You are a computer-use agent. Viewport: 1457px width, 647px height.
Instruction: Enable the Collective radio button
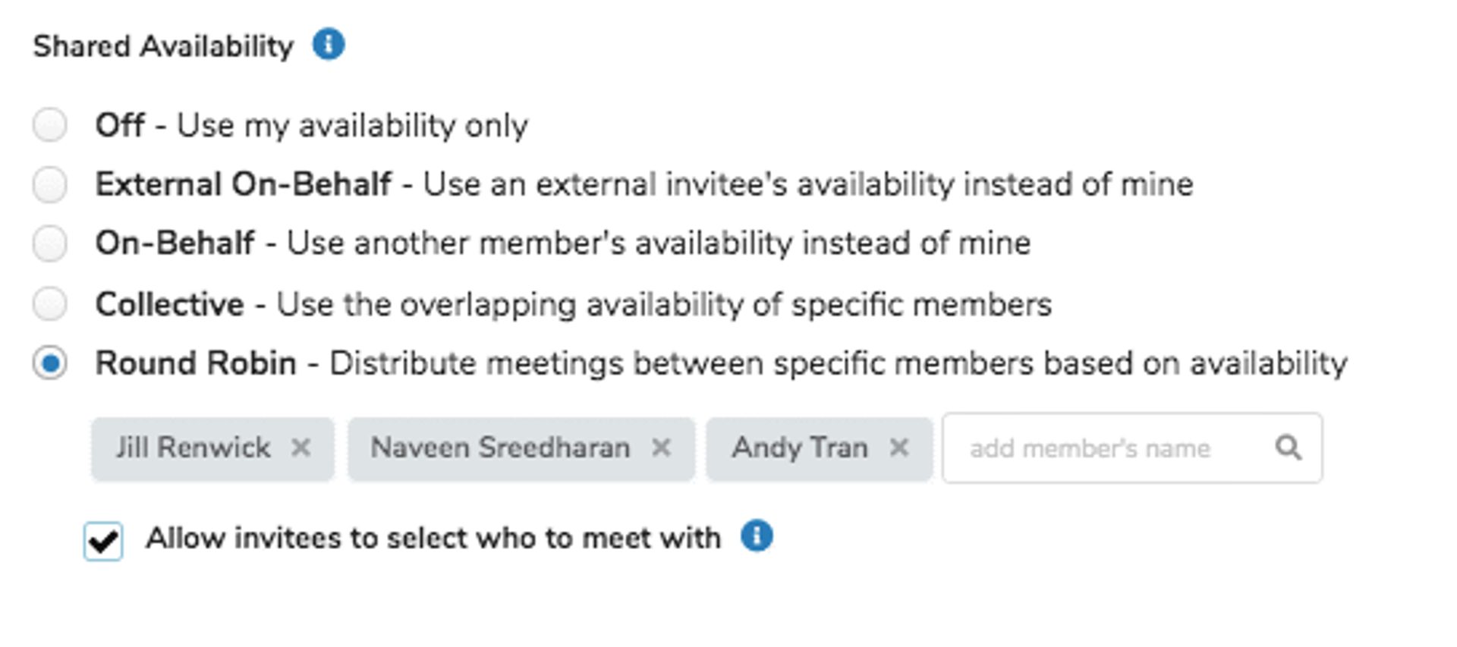pos(50,304)
